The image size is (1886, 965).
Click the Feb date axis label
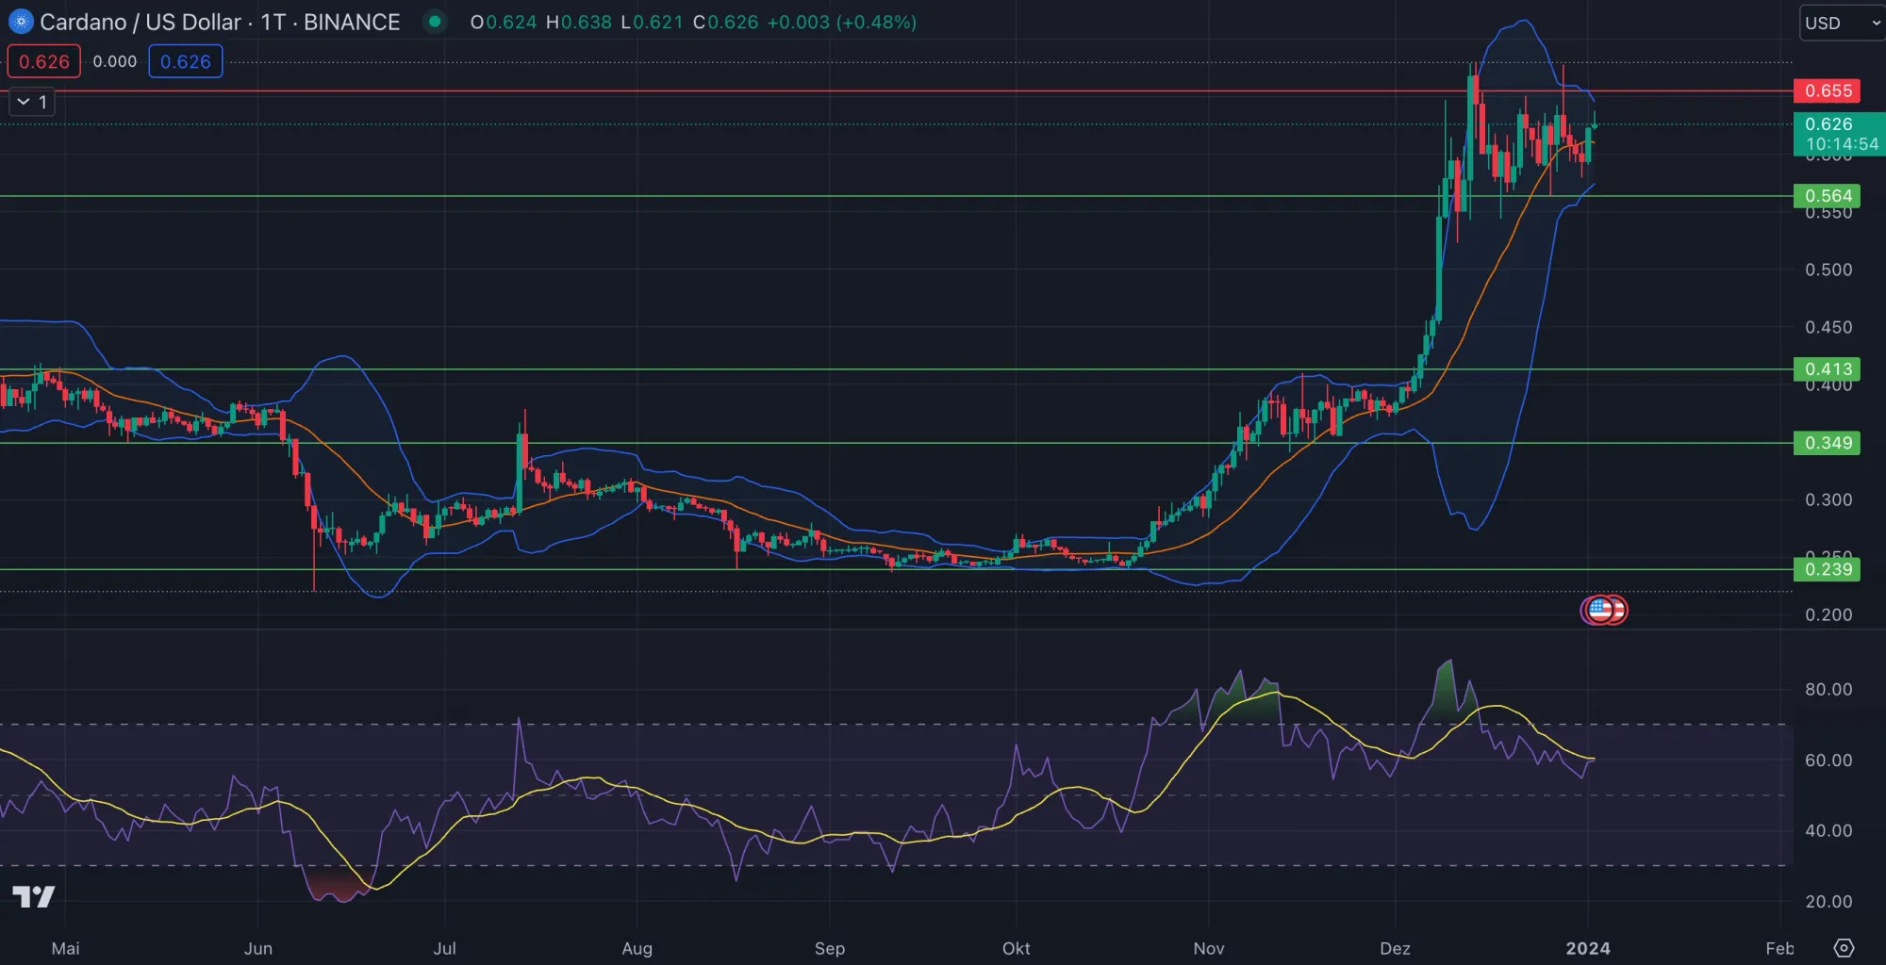(x=1779, y=949)
